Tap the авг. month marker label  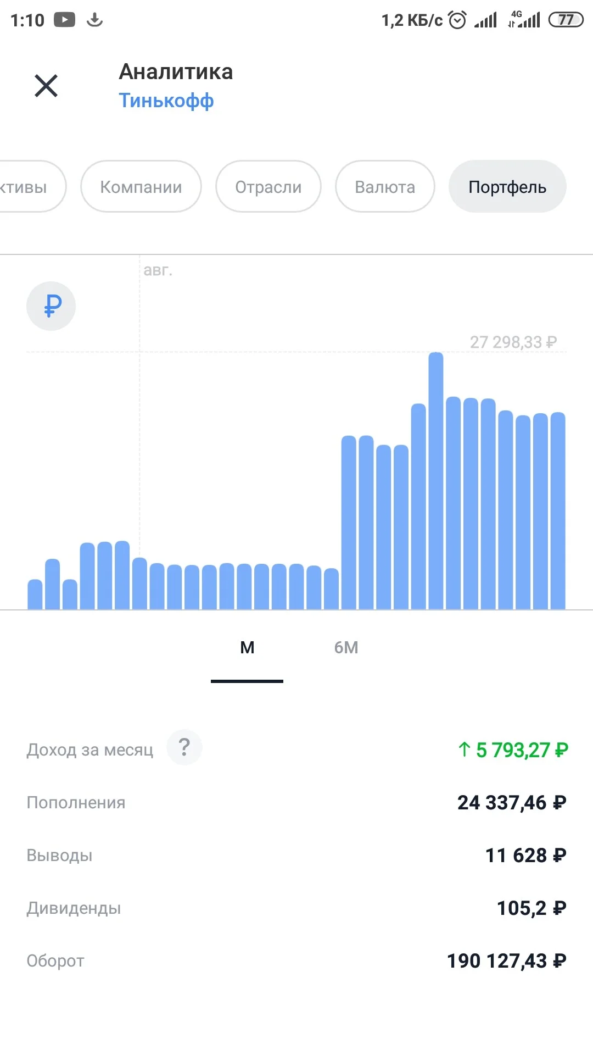click(x=158, y=270)
